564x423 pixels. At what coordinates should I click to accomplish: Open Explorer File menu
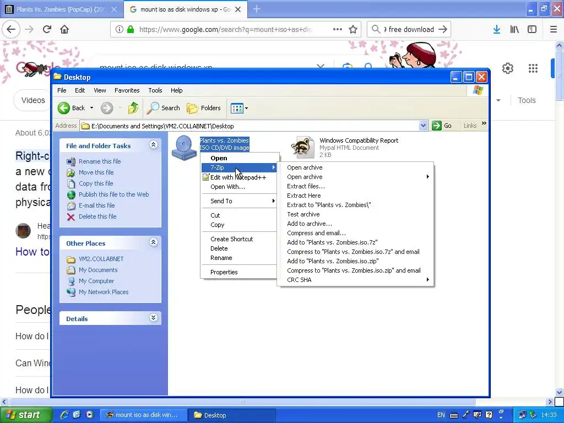point(62,90)
